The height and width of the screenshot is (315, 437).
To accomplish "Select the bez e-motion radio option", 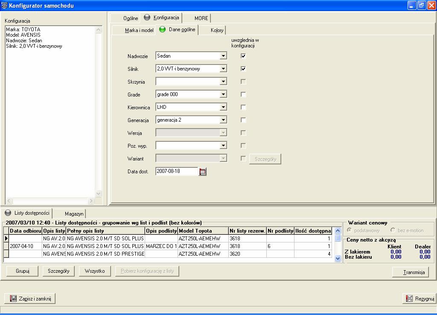I will click(393, 230).
